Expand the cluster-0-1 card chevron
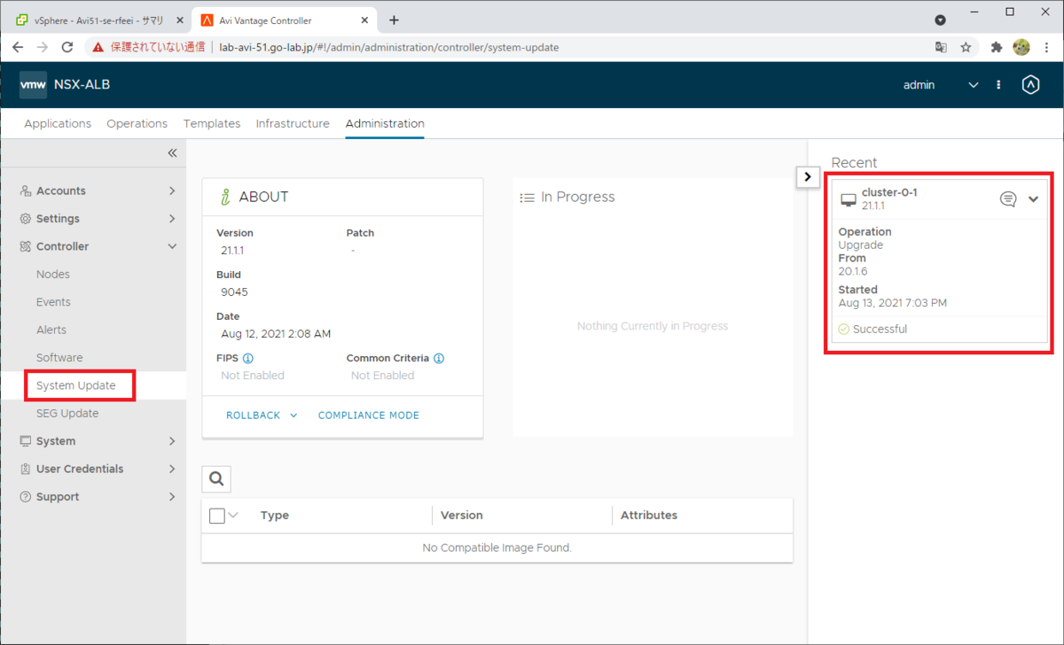This screenshot has width=1064, height=645. (1033, 199)
